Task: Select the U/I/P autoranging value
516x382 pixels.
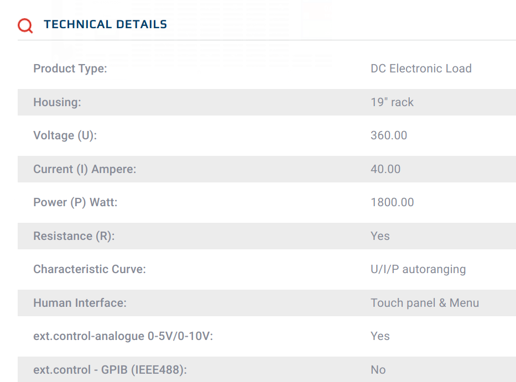Action: coord(418,269)
